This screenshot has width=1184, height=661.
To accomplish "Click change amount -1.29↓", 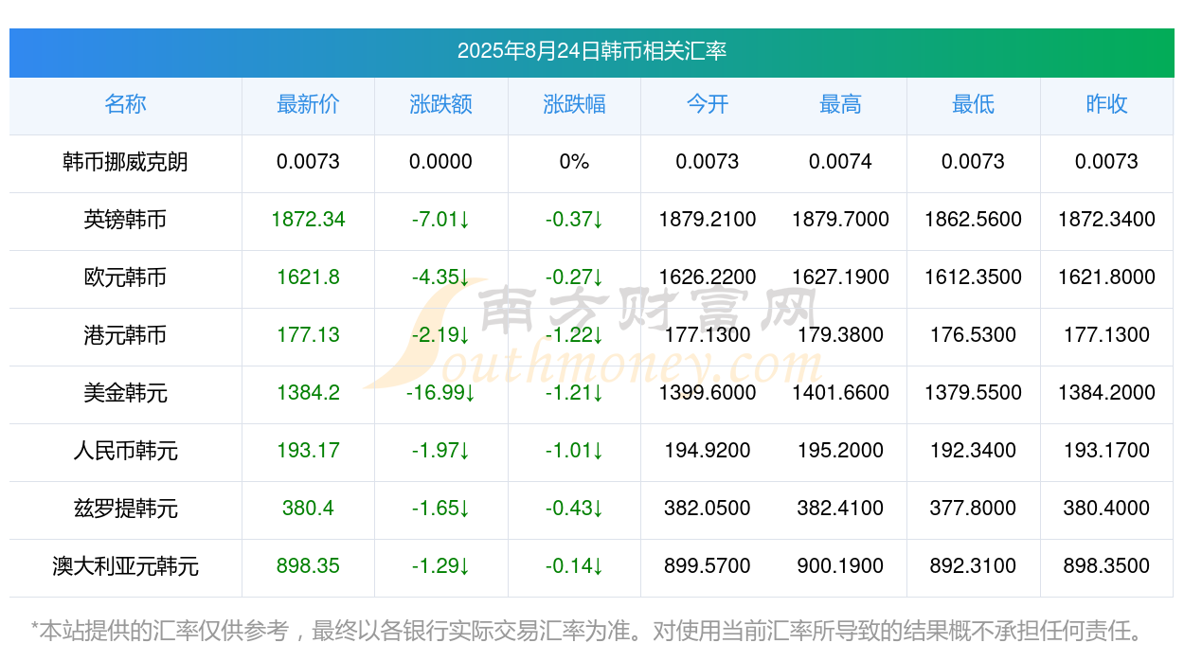I will pyautogui.click(x=441, y=566).
